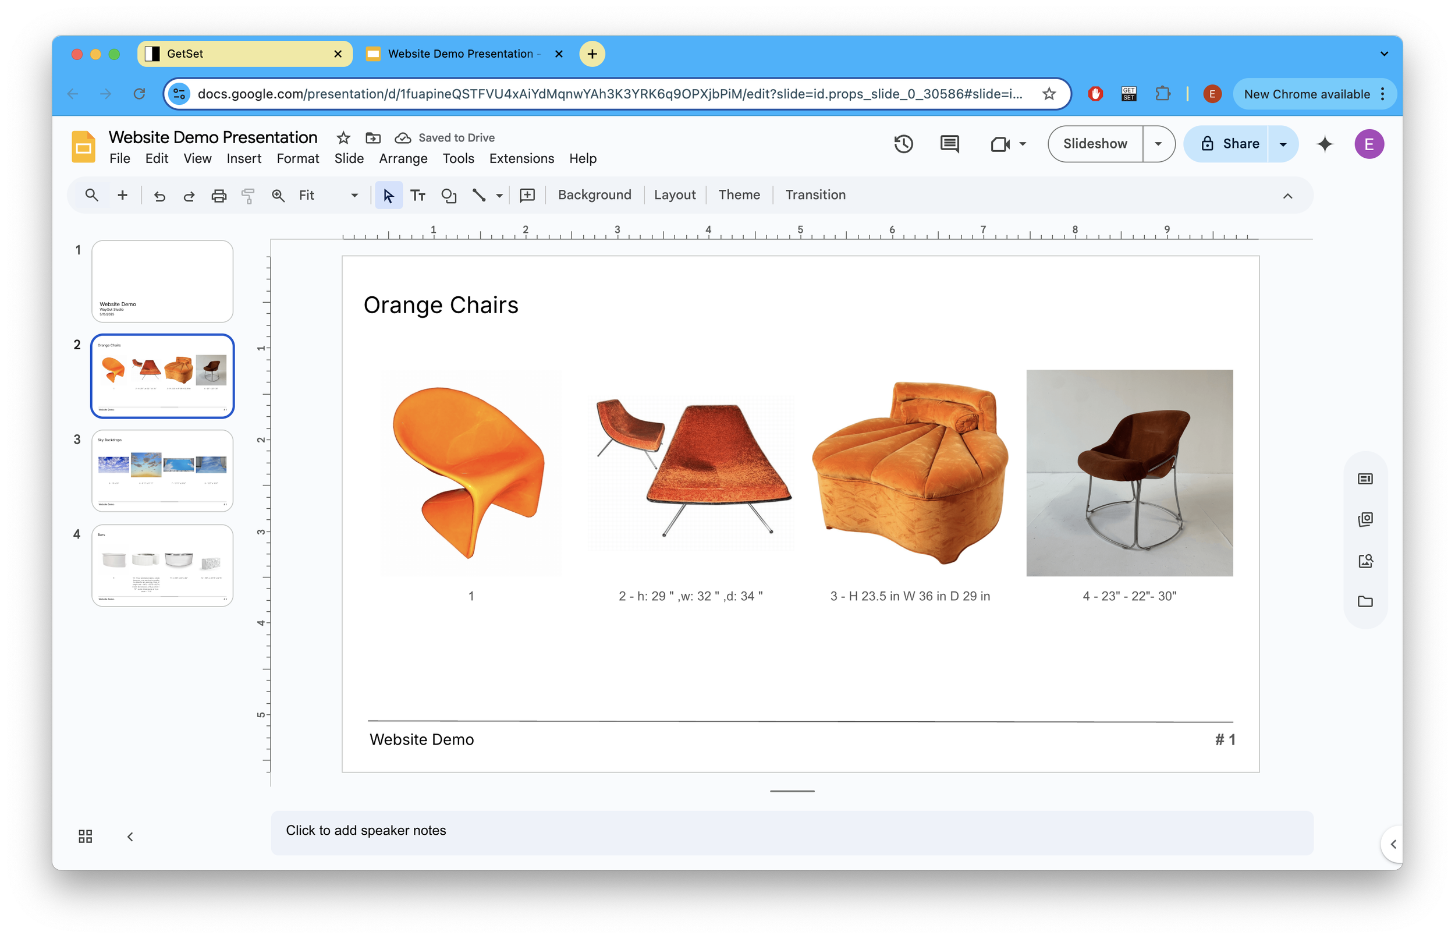Click the Shape tool icon
The image size is (1455, 939).
(x=449, y=195)
